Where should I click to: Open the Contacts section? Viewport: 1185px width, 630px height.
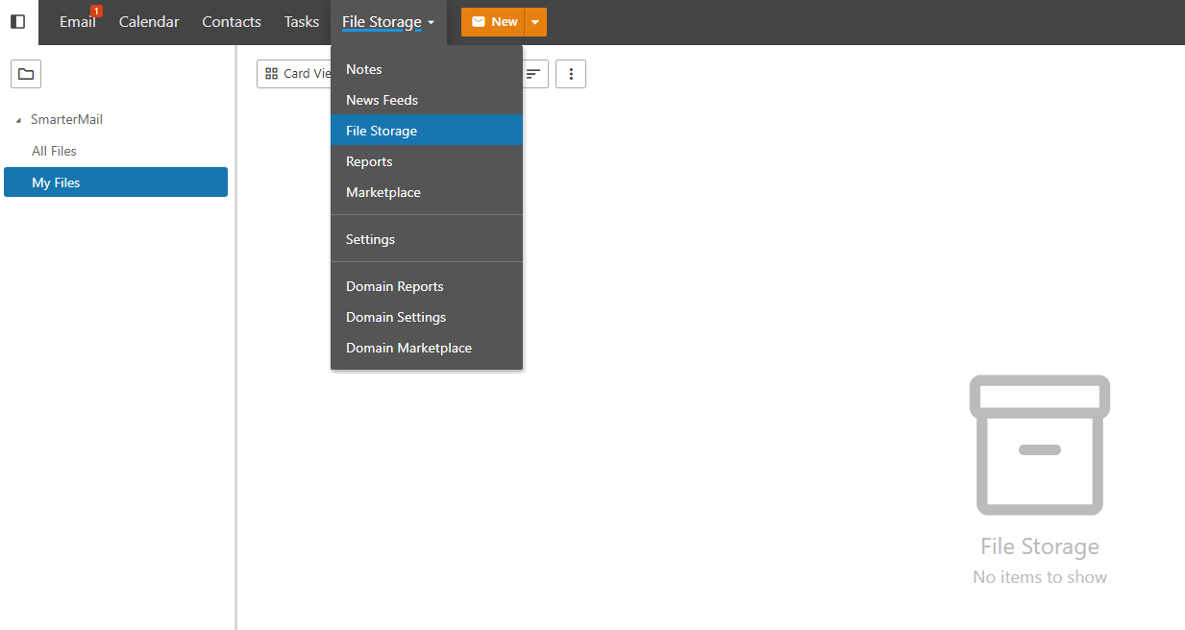pyautogui.click(x=232, y=22)
